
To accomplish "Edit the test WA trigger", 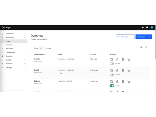I will coord(117,59).
